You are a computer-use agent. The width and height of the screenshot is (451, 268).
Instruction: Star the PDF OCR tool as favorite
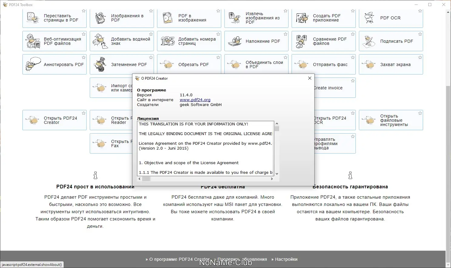(420, 11)
